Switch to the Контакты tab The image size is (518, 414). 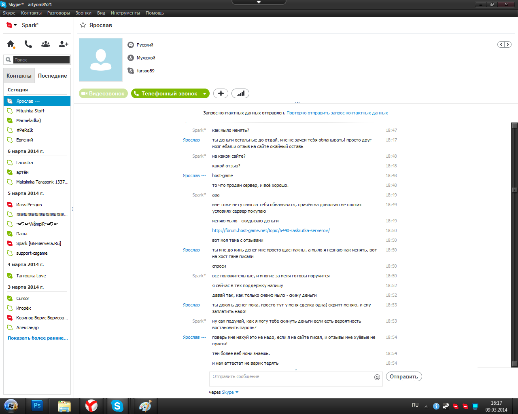click(x=19, y=76)
